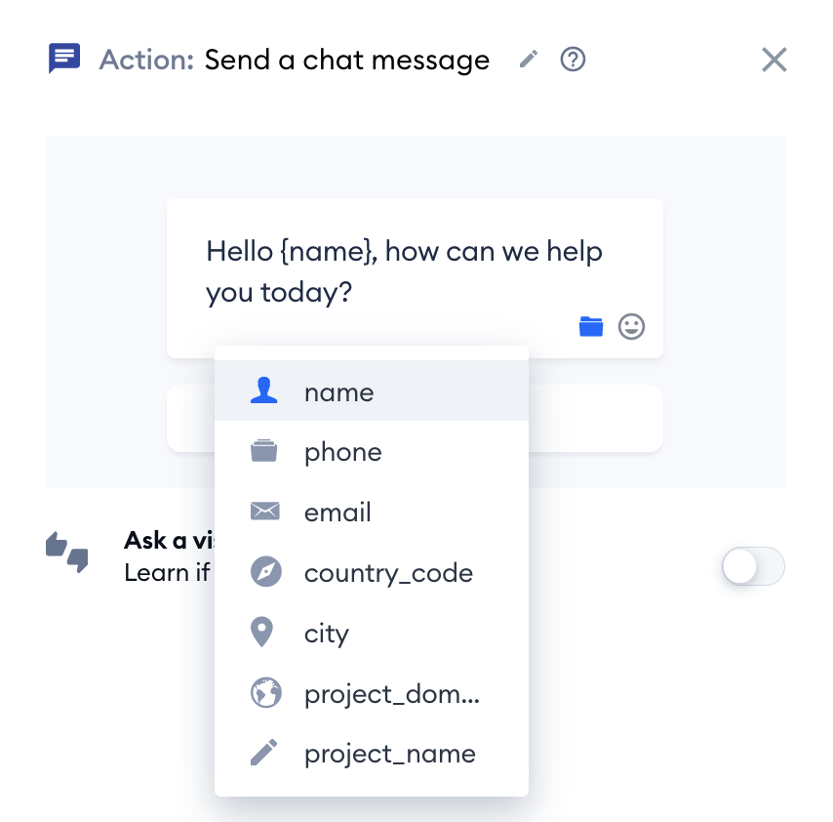833x822 pixels.
Task: Click the chat message icon beside Action
Action: click(64, 58)
